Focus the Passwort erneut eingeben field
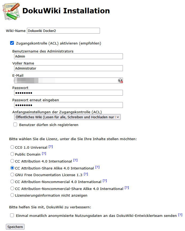Viewport: 185px width, 231px height. [68, 105]
